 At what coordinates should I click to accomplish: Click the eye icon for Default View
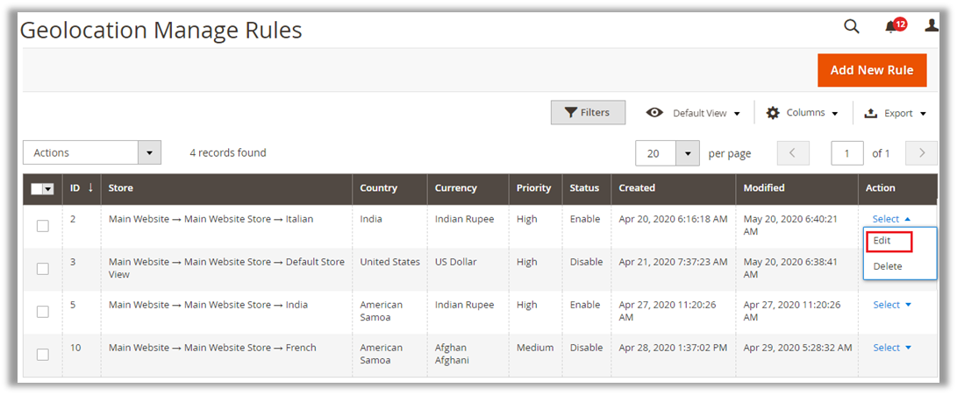(654, 113)
